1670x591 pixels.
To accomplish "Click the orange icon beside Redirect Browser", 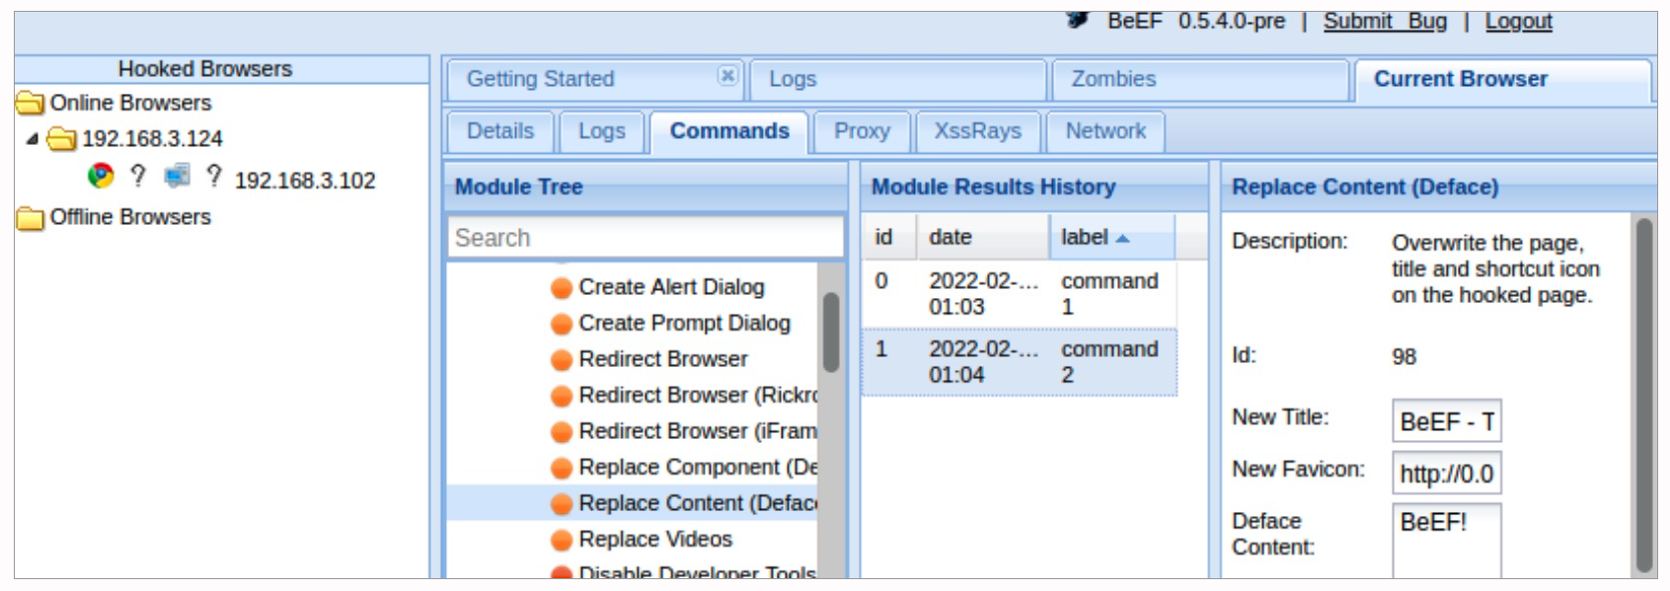I will click(562, 360).
